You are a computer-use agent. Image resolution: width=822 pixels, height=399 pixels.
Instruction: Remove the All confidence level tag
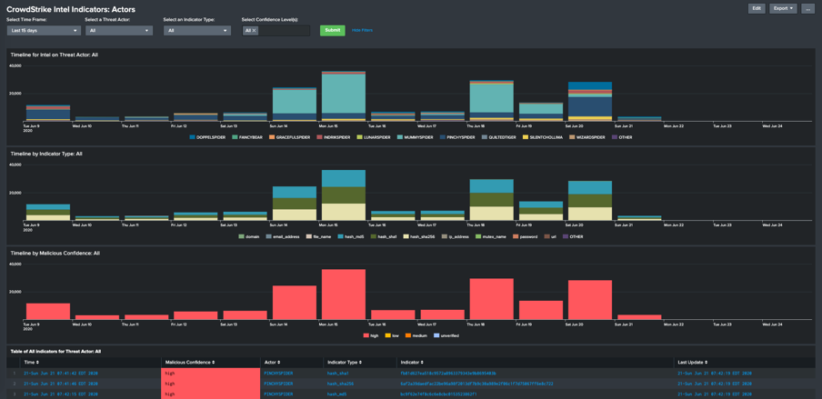pyautogui.click(x=255, y=30)
